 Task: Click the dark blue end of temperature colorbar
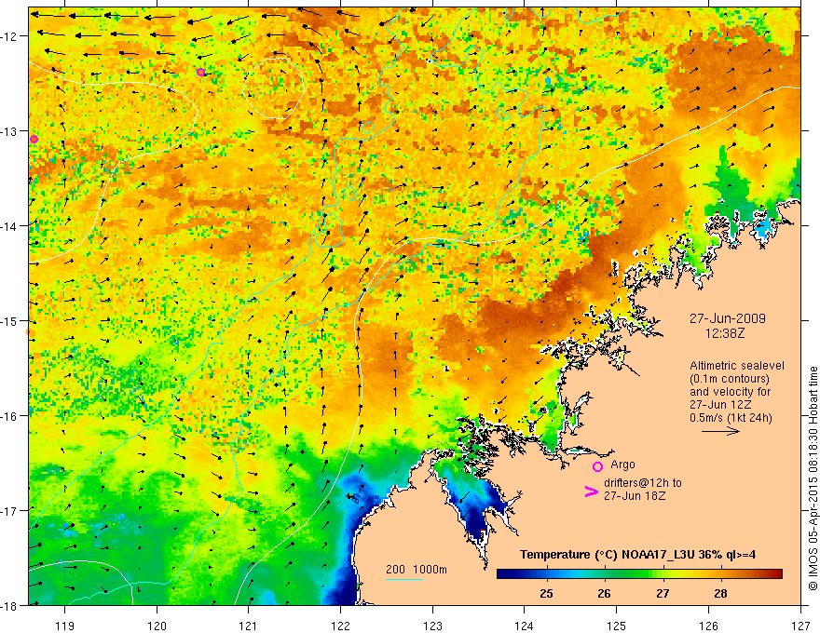click(x=504, y=574)
